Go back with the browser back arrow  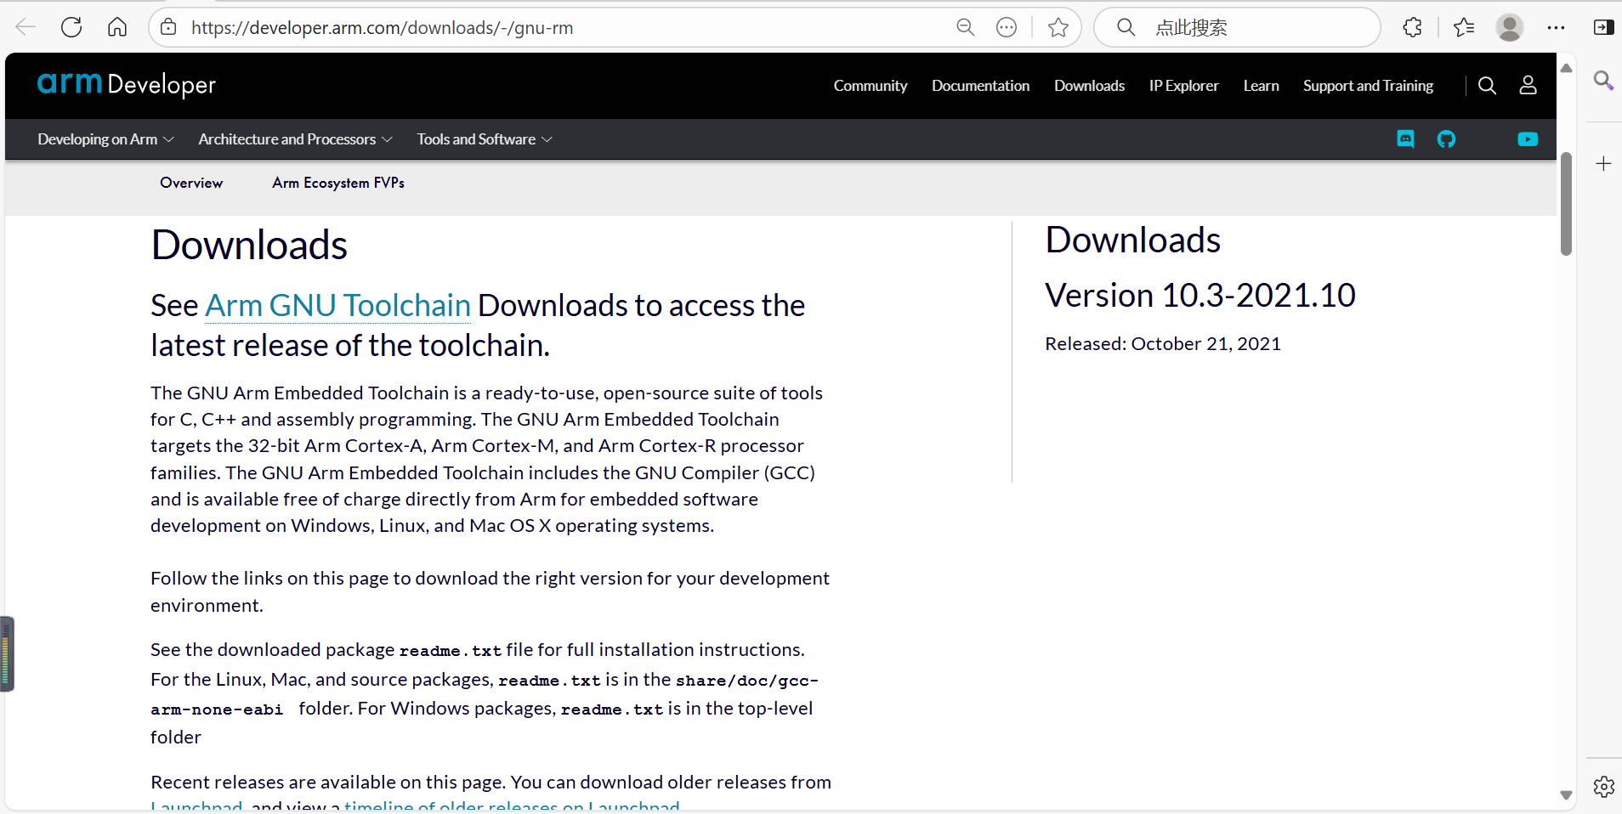(x=26, y=27)
